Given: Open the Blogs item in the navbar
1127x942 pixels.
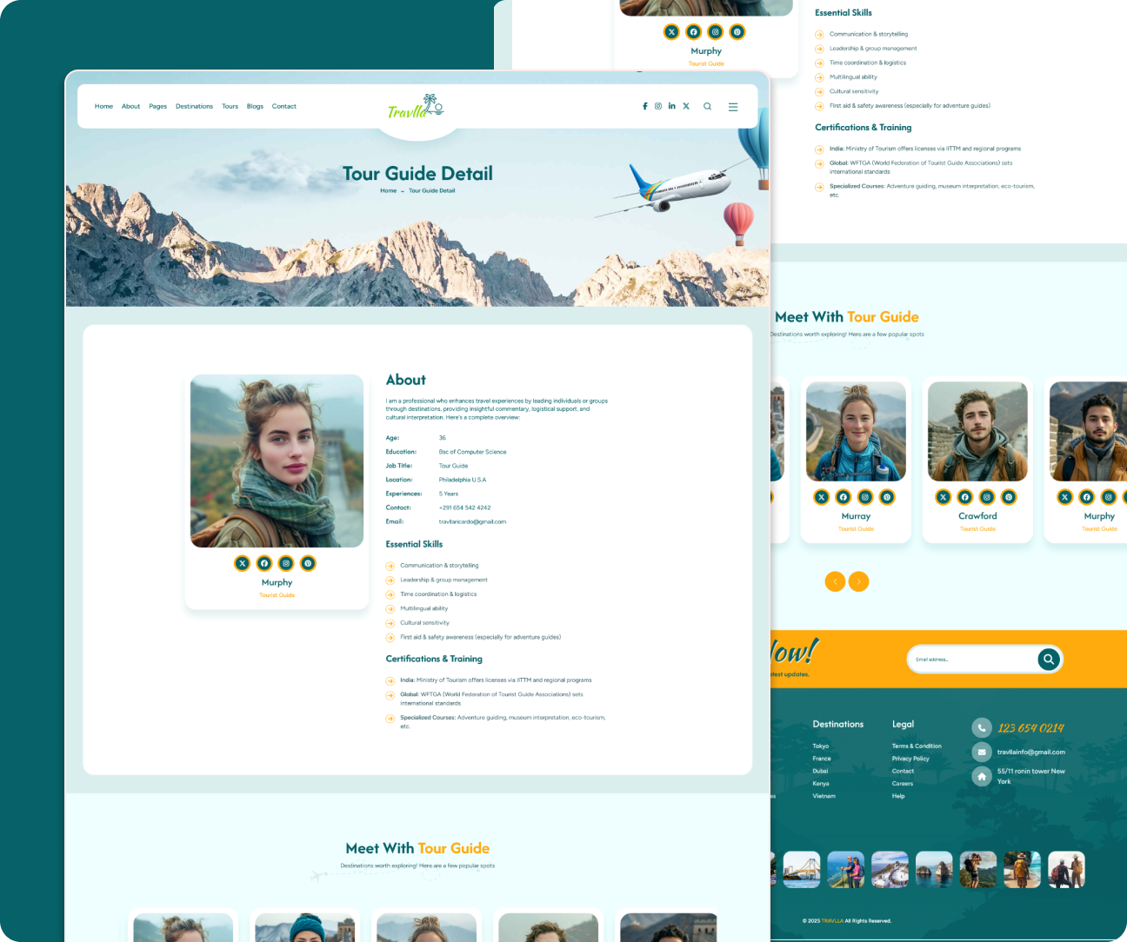Looking at the screenshot, I should coord(255,107).
